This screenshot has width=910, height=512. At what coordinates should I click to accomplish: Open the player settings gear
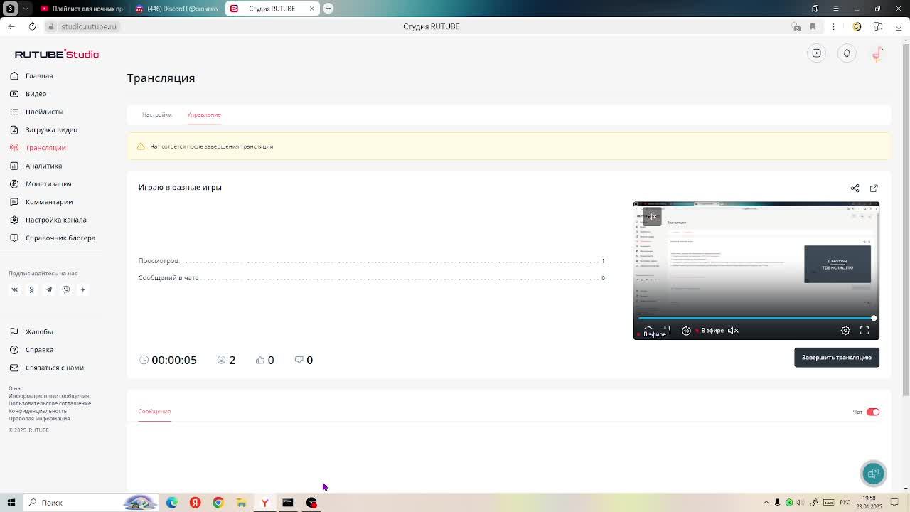click(845, 331)
